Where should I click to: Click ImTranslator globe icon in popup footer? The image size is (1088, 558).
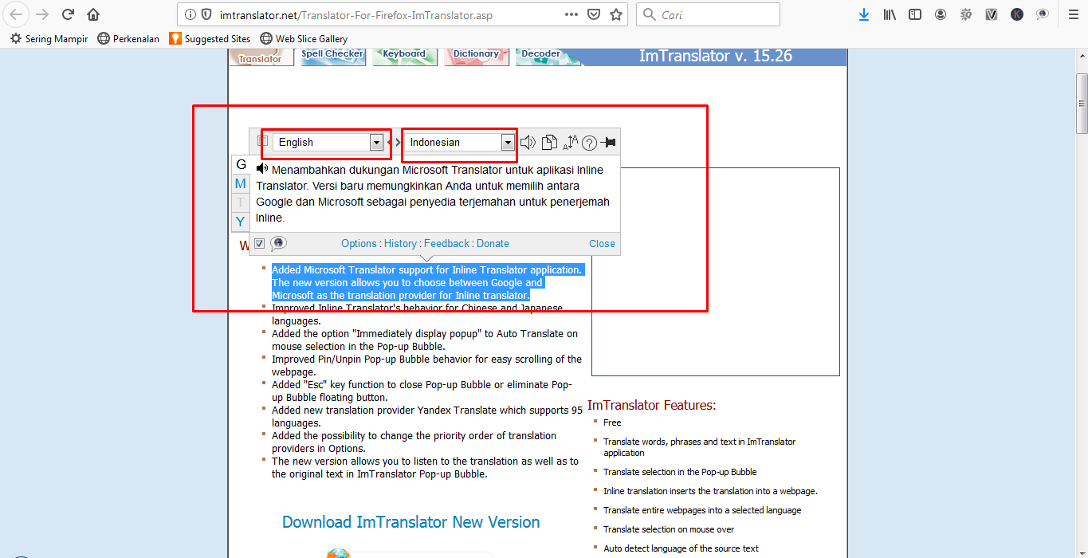tap(278, 243)
